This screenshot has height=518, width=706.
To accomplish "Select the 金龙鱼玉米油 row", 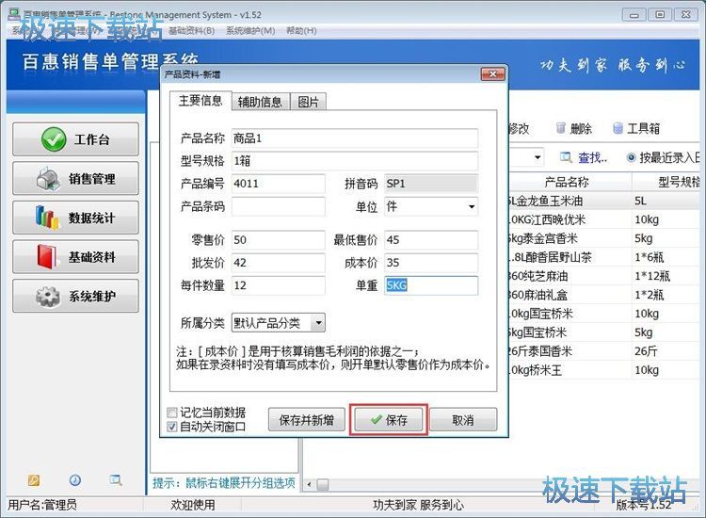I will [x=605, y=201].
